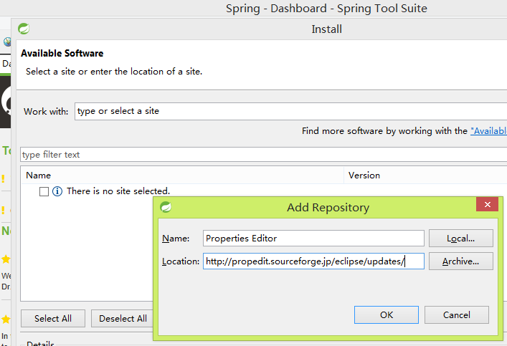The height and width of the screenshot is (346, 507).
Task: Cancel the Add Repository dialog
Action: 456,314
